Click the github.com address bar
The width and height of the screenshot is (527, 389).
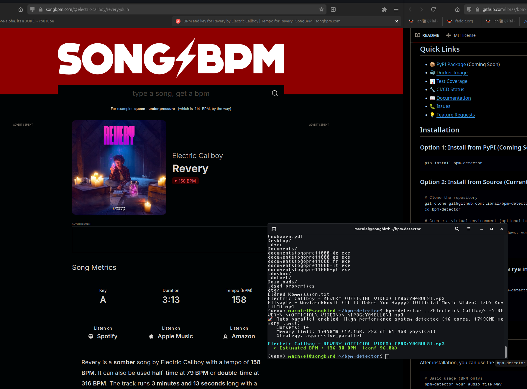[x=495, y=9]
